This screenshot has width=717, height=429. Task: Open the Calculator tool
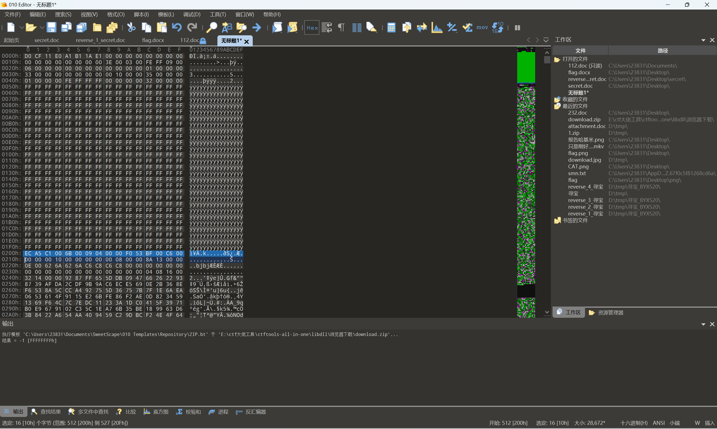tap(391, 27)
